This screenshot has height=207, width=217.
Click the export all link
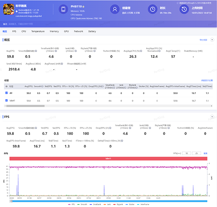(203, 40)
